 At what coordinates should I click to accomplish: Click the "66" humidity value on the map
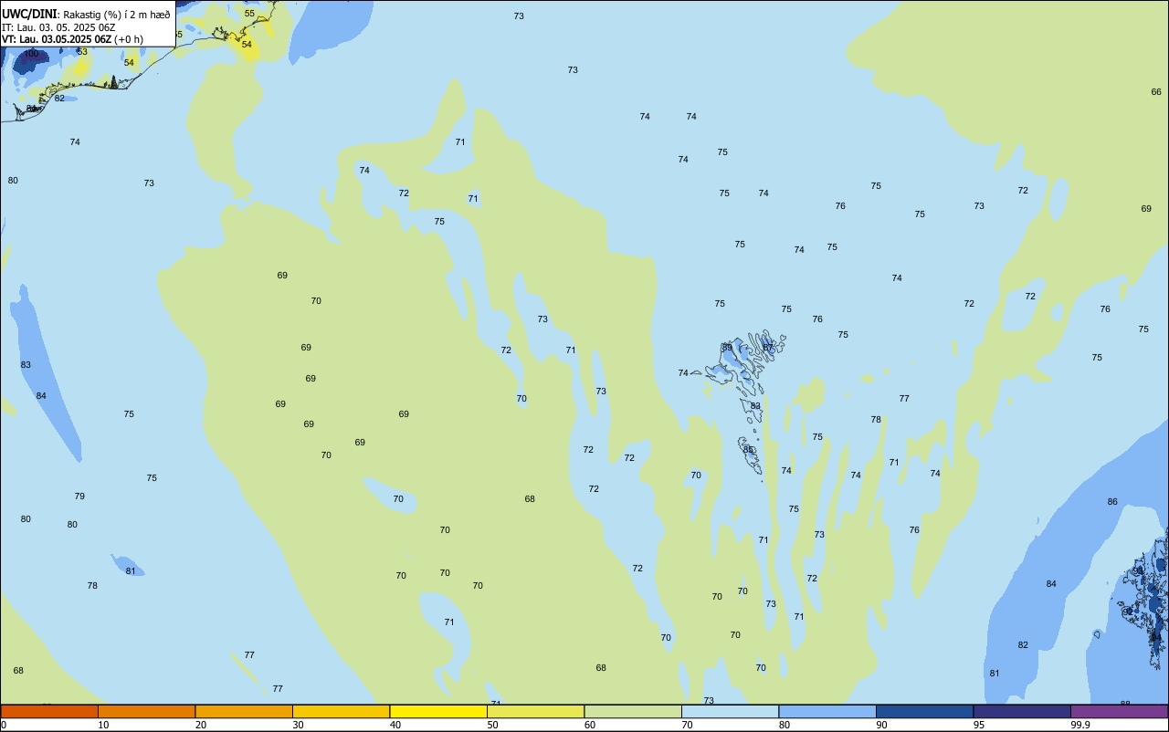(1156, 92)
